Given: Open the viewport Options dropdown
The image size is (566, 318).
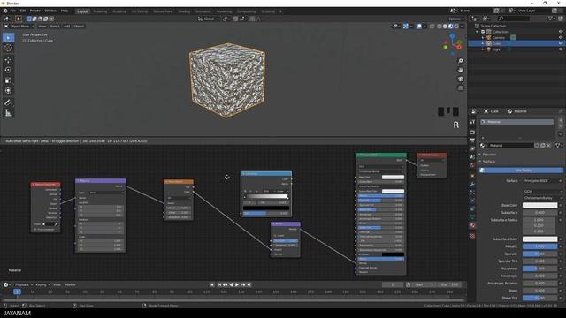Looking at the screenshot, I should tap(456, 19).
